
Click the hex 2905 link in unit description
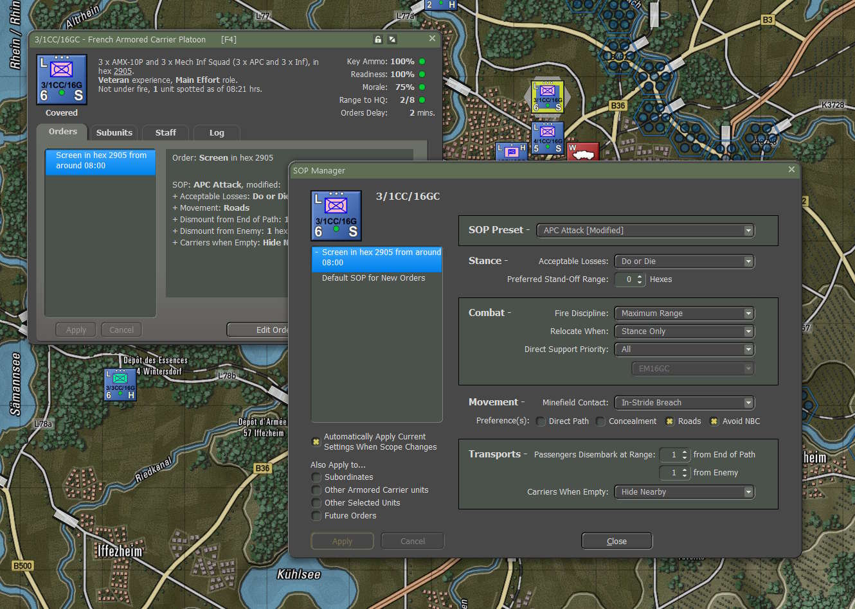pyautogui.click(x=123, y=71)
